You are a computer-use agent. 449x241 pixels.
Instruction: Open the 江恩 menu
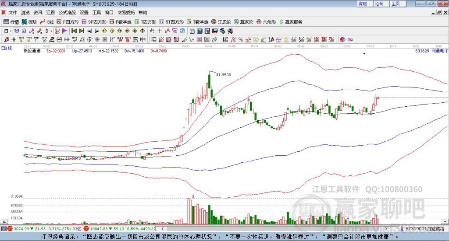[50, 13]
